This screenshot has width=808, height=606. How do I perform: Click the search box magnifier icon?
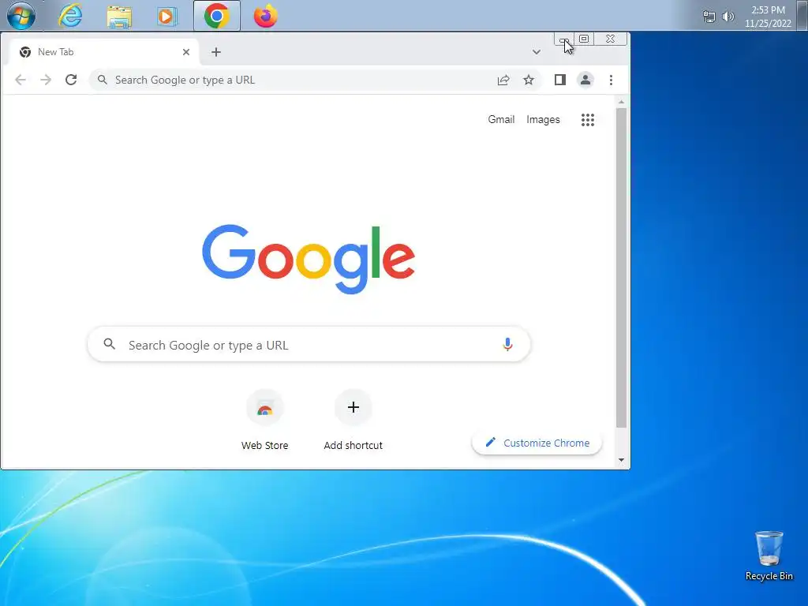tap(109, 344)
